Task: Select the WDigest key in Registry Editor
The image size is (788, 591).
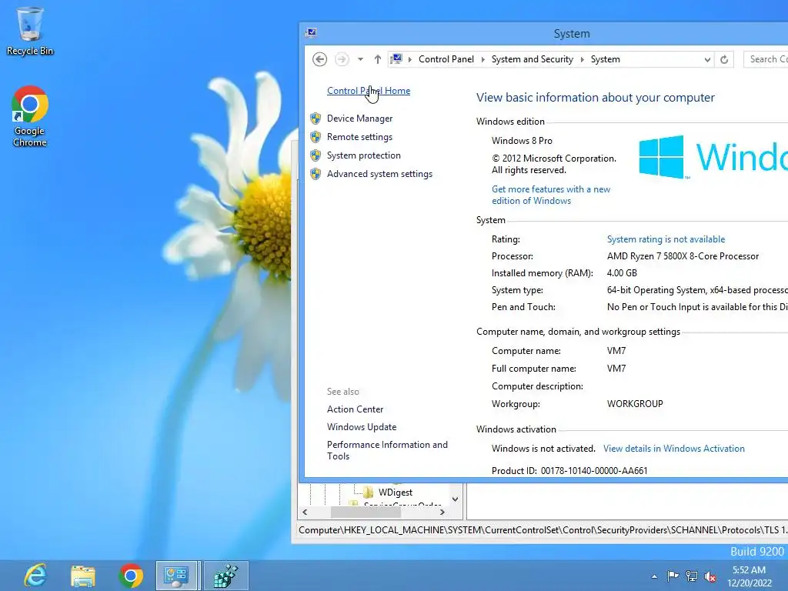Action: (x=395, y=492)
